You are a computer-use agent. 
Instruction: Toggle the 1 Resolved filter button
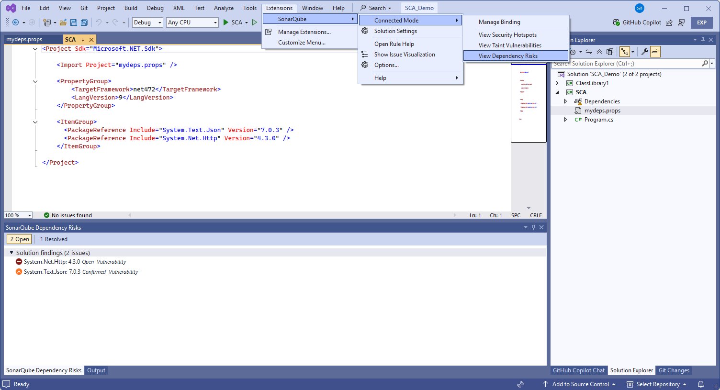coord(54,239)
